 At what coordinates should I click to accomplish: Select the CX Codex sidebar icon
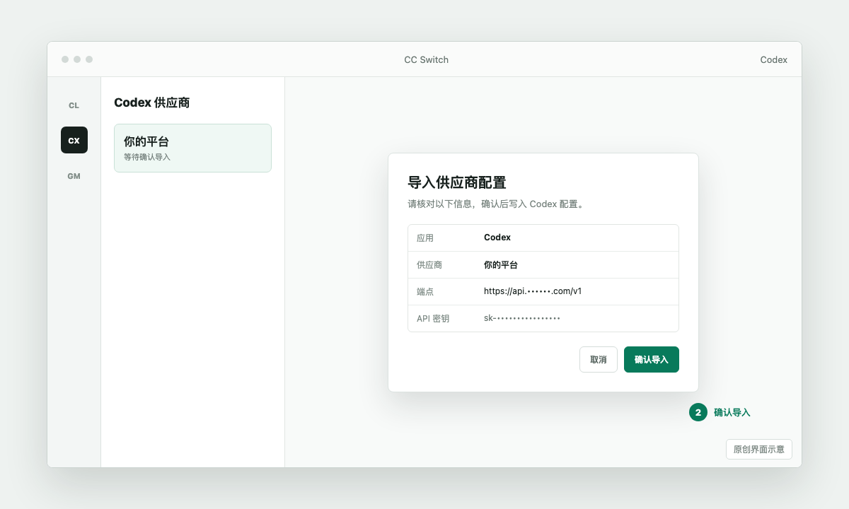coord(74,140)
